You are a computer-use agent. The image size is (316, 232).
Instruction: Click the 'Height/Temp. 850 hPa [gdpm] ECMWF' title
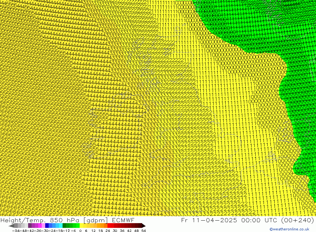click(67, 220)
